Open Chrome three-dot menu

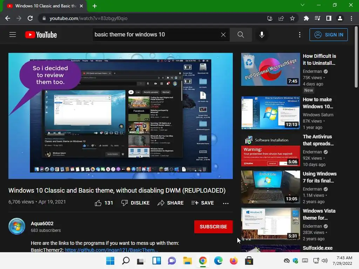coord(351,18)
